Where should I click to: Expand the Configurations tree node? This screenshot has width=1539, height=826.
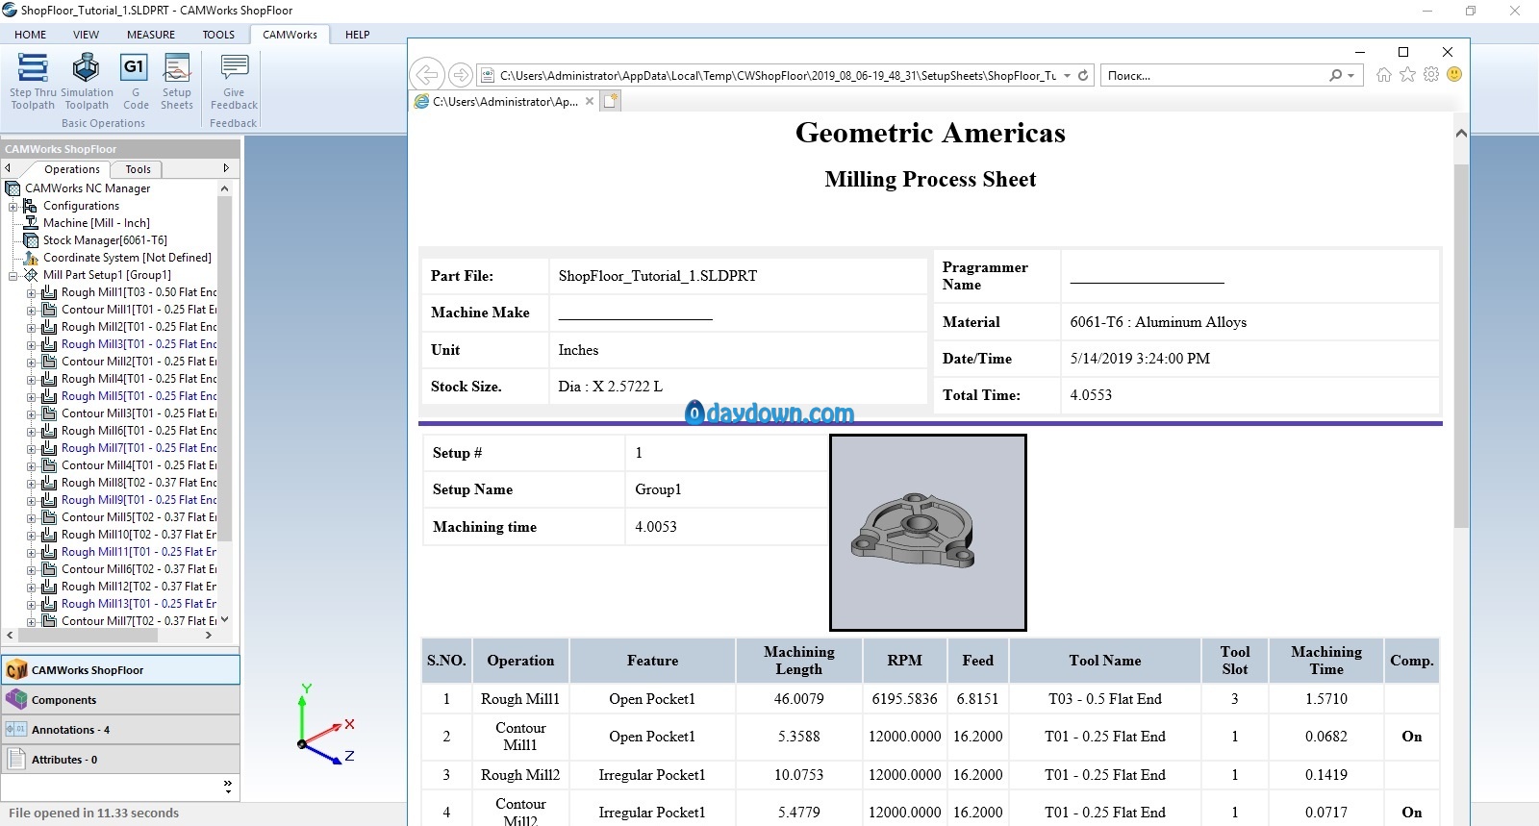click(x=13, y=207)
